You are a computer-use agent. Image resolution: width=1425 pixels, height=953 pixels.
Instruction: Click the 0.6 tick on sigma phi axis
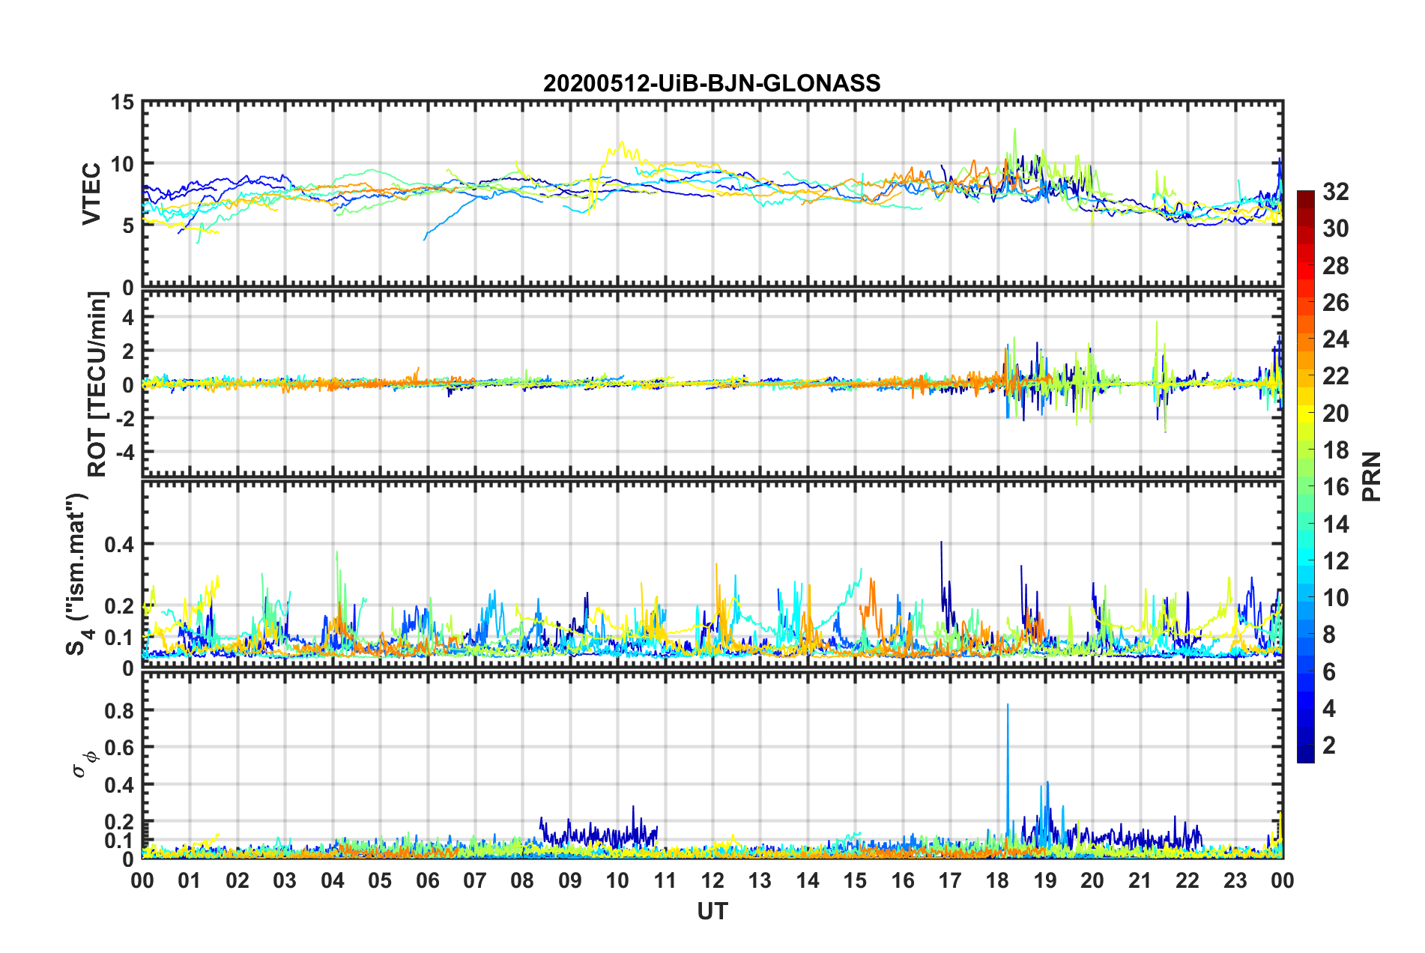click(x=120, y=748)
